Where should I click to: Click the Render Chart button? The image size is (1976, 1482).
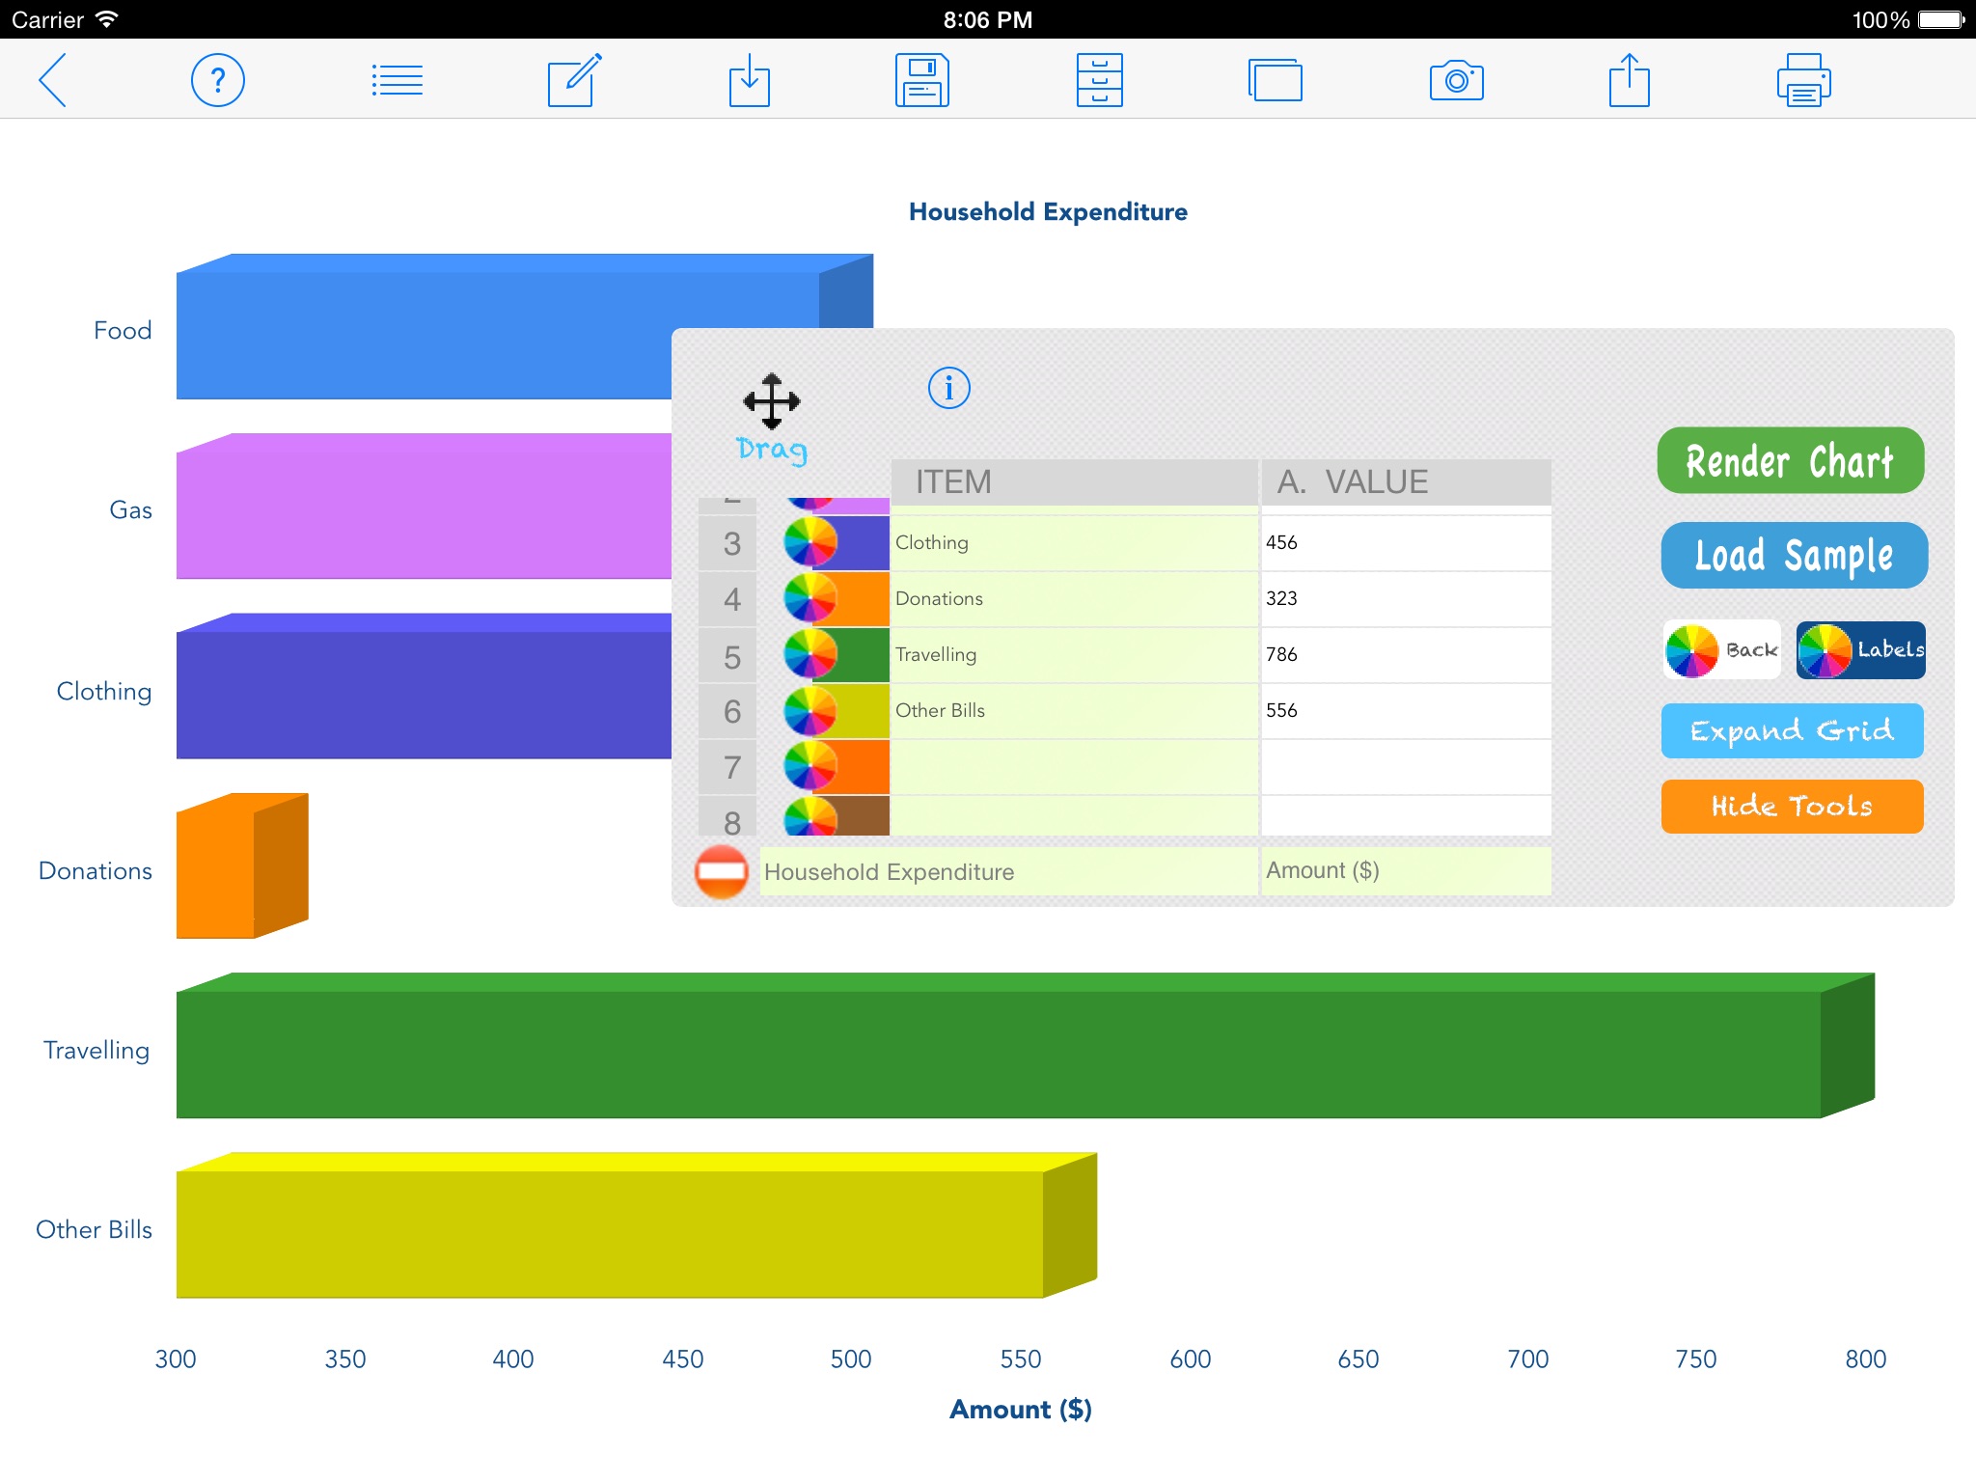pyautogui.click(x=1791, y=459)
